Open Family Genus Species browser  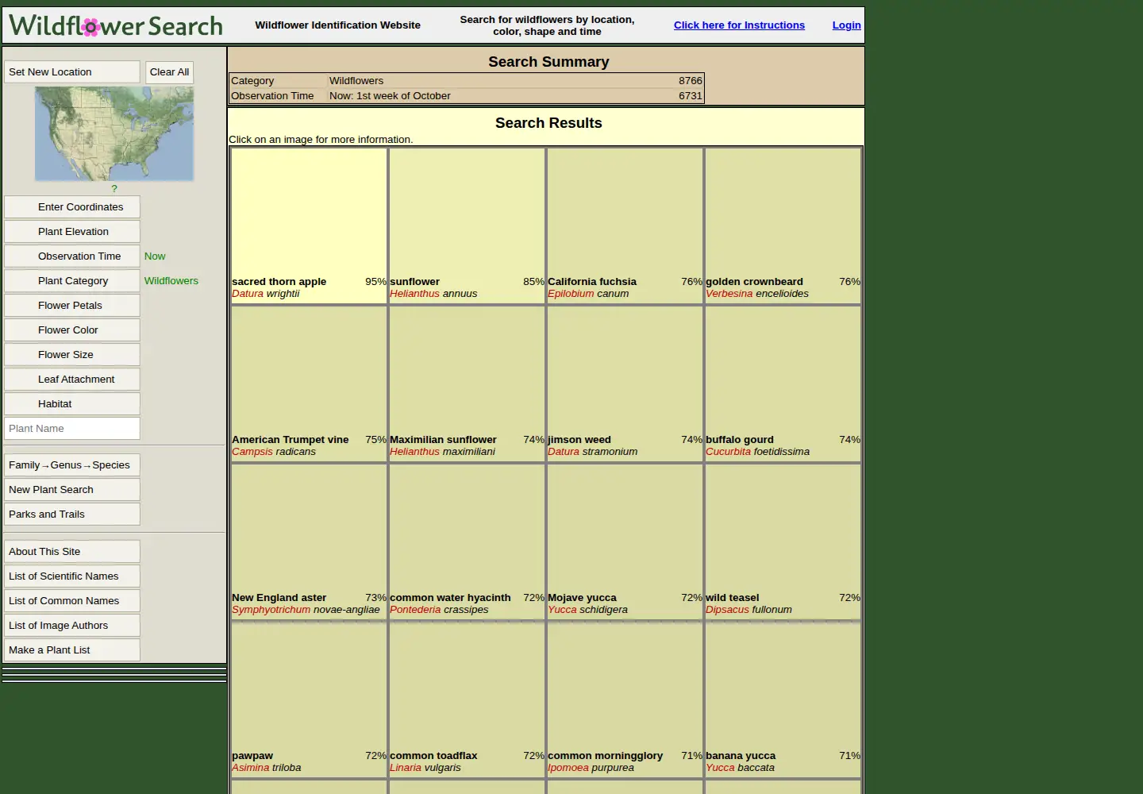[72, 465]
